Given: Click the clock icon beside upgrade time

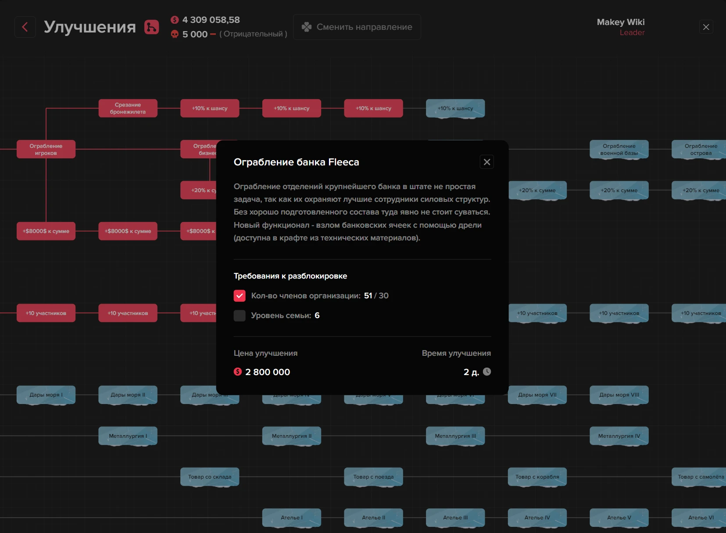Looking at the screenshot, I should [x=487, y=372].
